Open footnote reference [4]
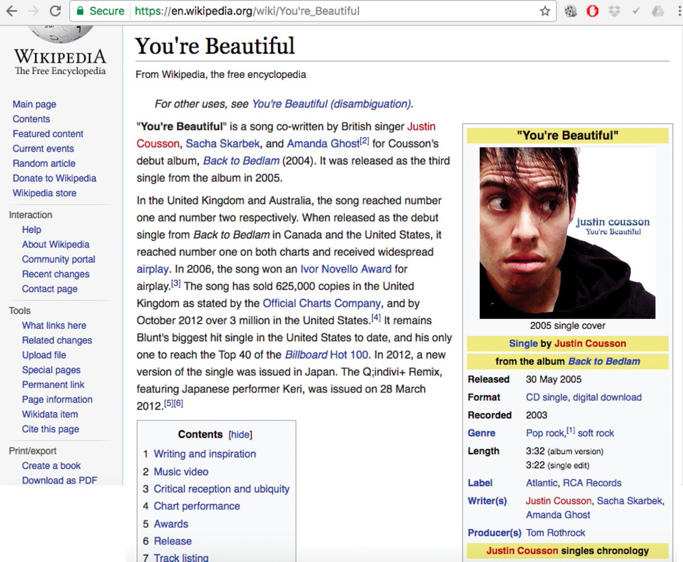This screenshot has height=562, width=683. click(x=376, y=317)
